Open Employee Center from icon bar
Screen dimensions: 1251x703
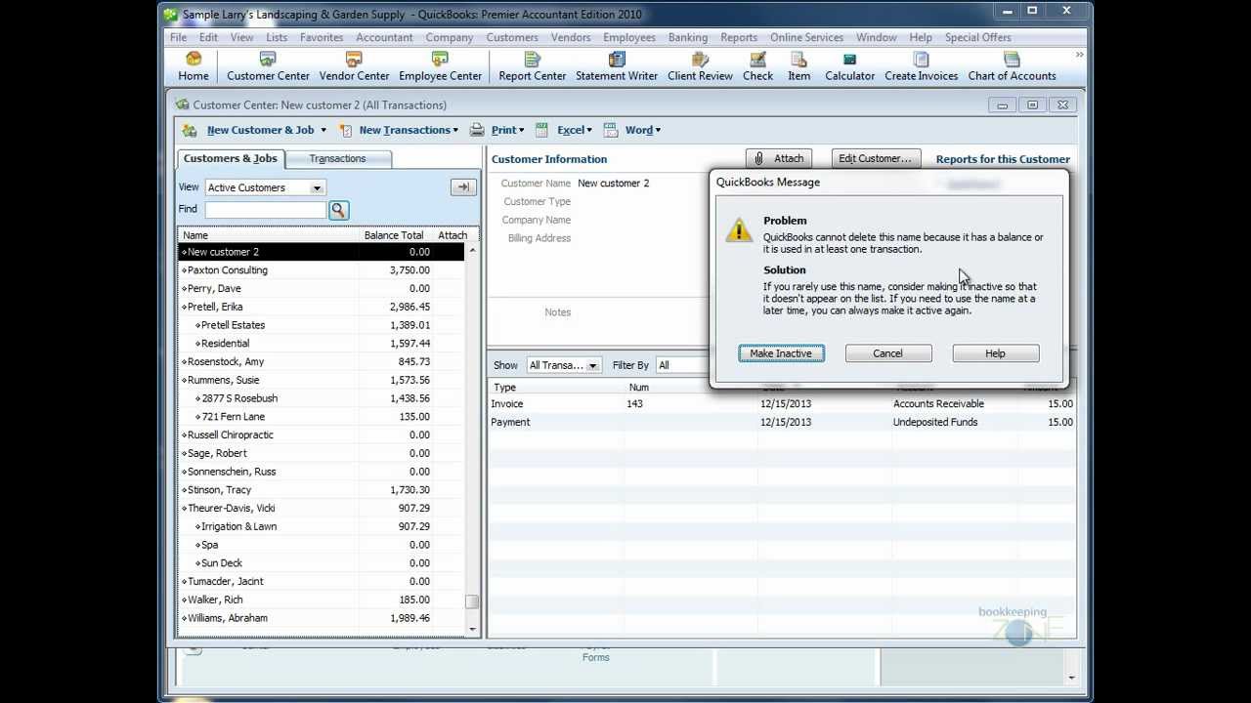[440, 66]
